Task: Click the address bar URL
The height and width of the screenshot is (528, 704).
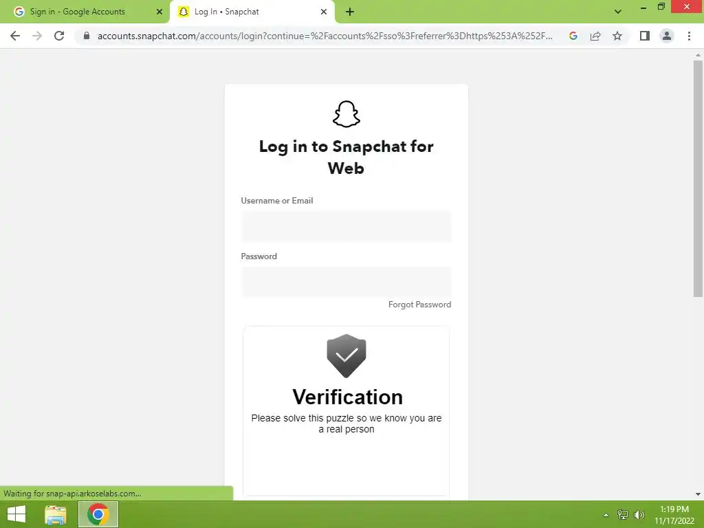Action: [x=324, y=36]
